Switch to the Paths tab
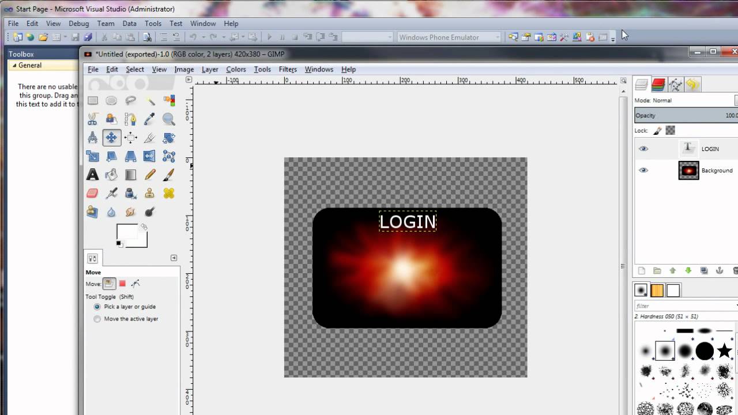 point(675,85)
